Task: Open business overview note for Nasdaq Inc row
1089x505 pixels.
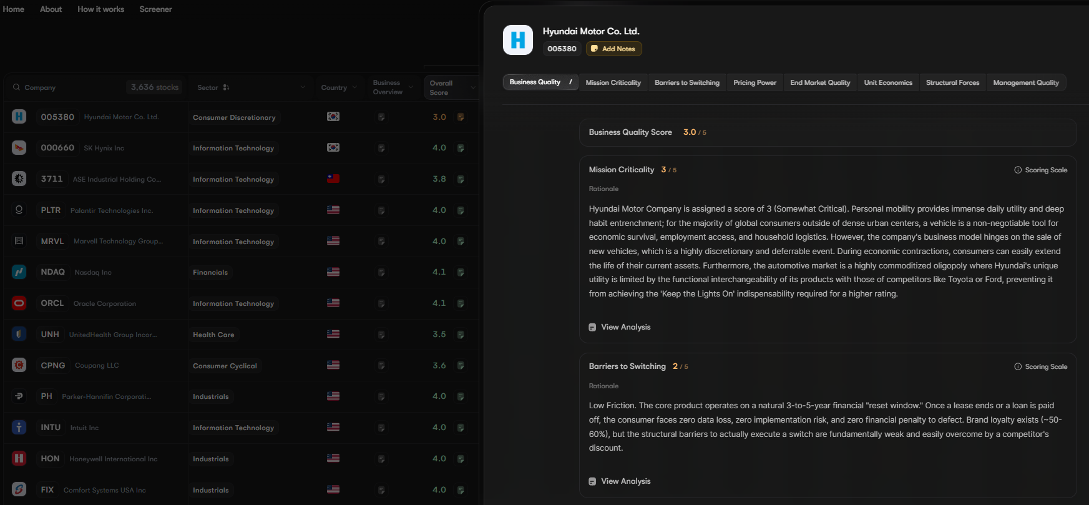Action: pyautogui.click(x=381, y=273)
